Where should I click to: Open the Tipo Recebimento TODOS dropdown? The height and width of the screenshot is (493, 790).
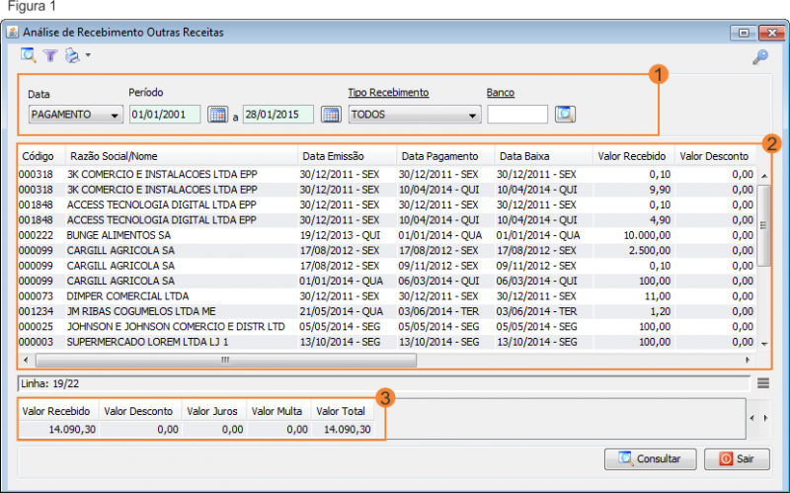(415, 115)
